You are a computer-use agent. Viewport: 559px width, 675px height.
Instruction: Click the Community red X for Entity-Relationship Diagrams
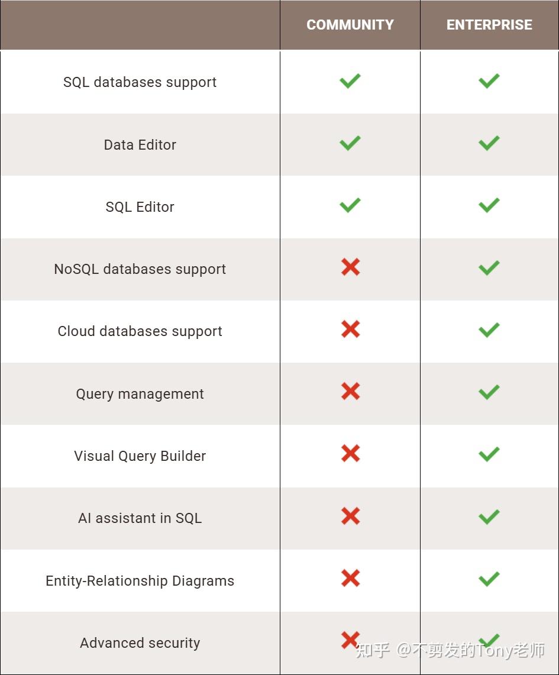coord(351,578)
